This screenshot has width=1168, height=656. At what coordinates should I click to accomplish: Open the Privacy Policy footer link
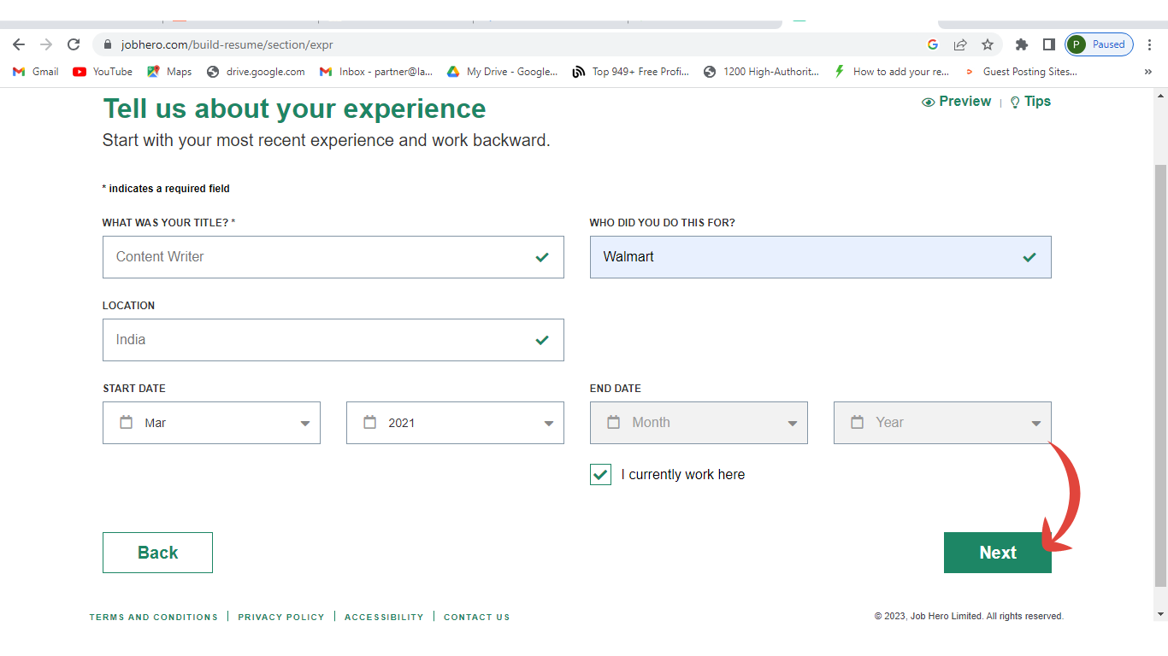click(281, 617)
